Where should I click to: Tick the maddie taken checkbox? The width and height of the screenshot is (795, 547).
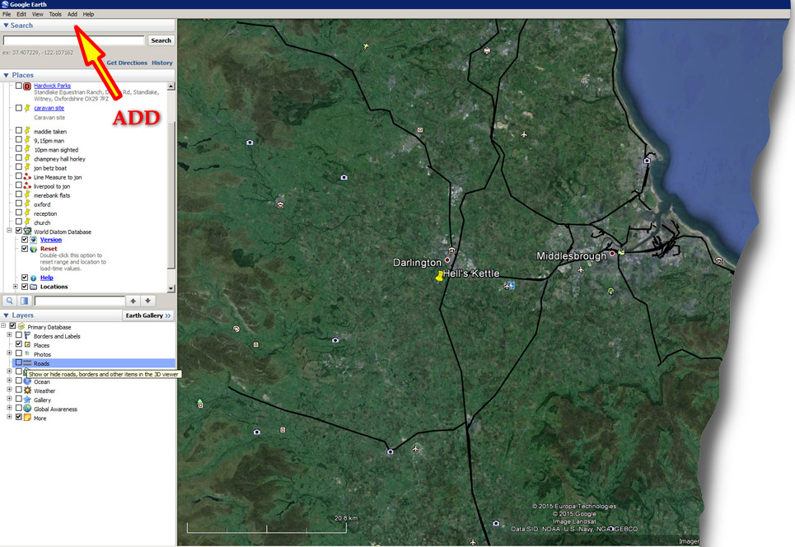click(x=19, y=130)
